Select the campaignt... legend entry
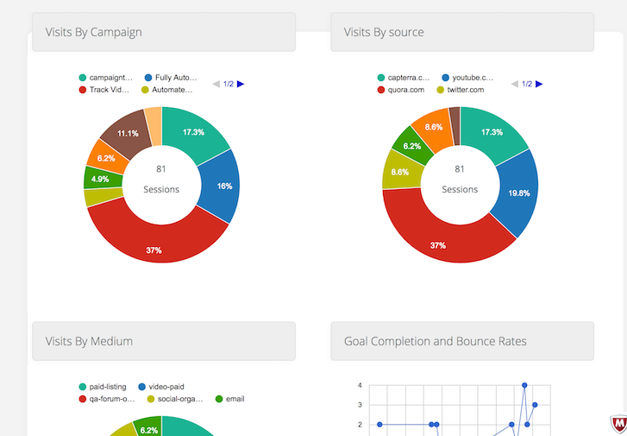This screenshot has height=436, width=627. 106,78
